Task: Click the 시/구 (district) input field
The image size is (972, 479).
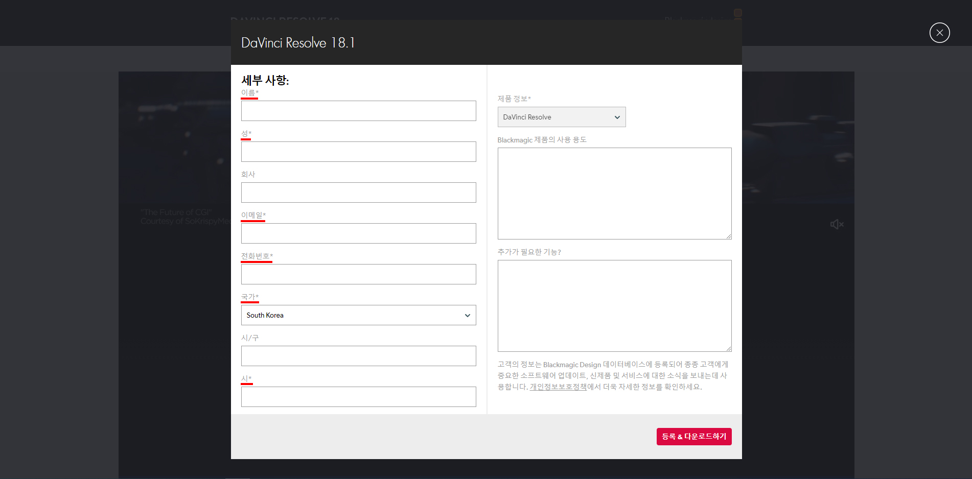Action: tap(358, 356)
